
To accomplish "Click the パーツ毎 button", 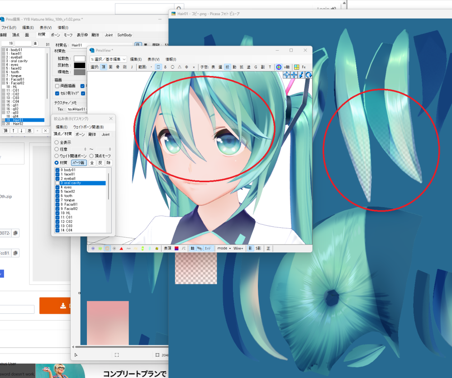I will tap(78, 163).
